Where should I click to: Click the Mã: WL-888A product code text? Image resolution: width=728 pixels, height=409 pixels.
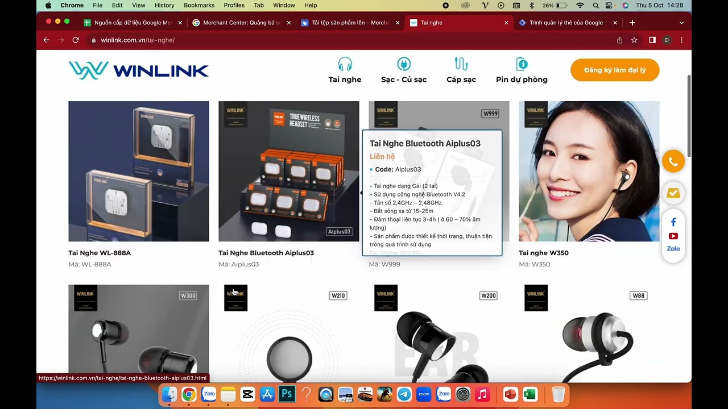point(90,264)
